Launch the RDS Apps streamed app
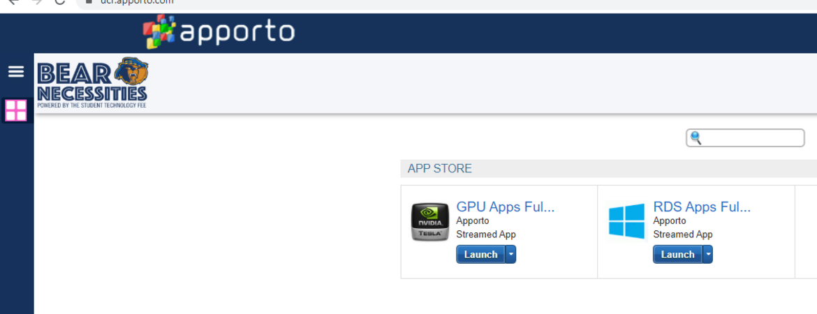Screen dimensions: 817x314 coord(677,255)
